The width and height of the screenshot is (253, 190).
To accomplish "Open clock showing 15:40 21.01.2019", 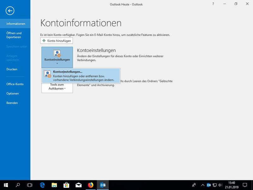I will pos(232,185).
